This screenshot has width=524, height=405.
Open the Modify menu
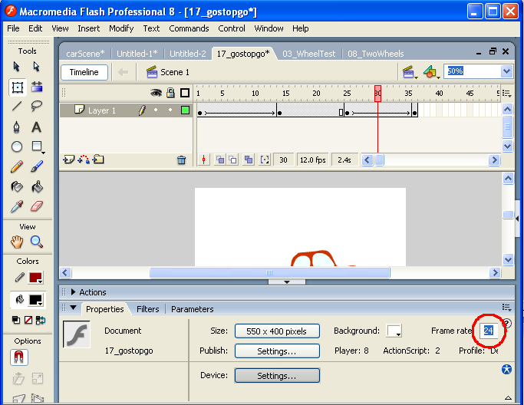(x=120, y=28)
